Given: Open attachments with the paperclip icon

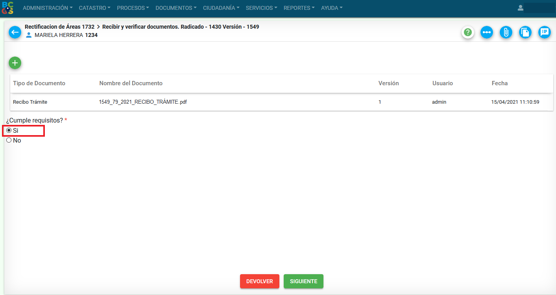Looking at the screenshot, I should [x=506, y=32].
